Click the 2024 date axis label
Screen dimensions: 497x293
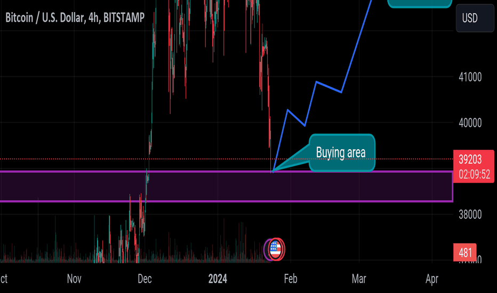pyautogui.click(x=218, y=279)
